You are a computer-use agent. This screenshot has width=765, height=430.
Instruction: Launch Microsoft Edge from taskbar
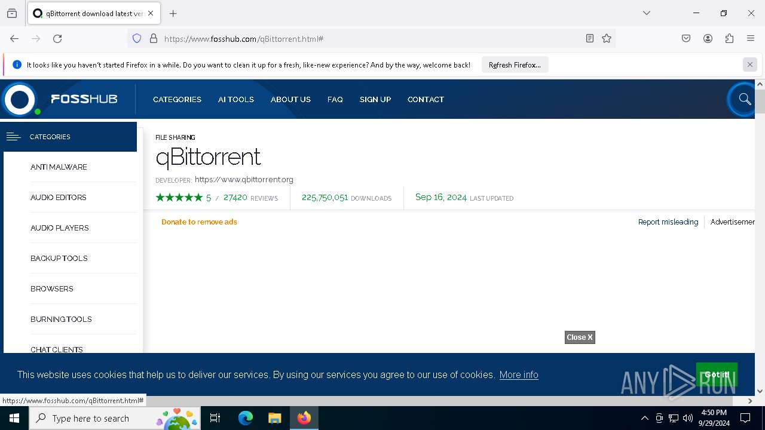click(x=246, y=418)
